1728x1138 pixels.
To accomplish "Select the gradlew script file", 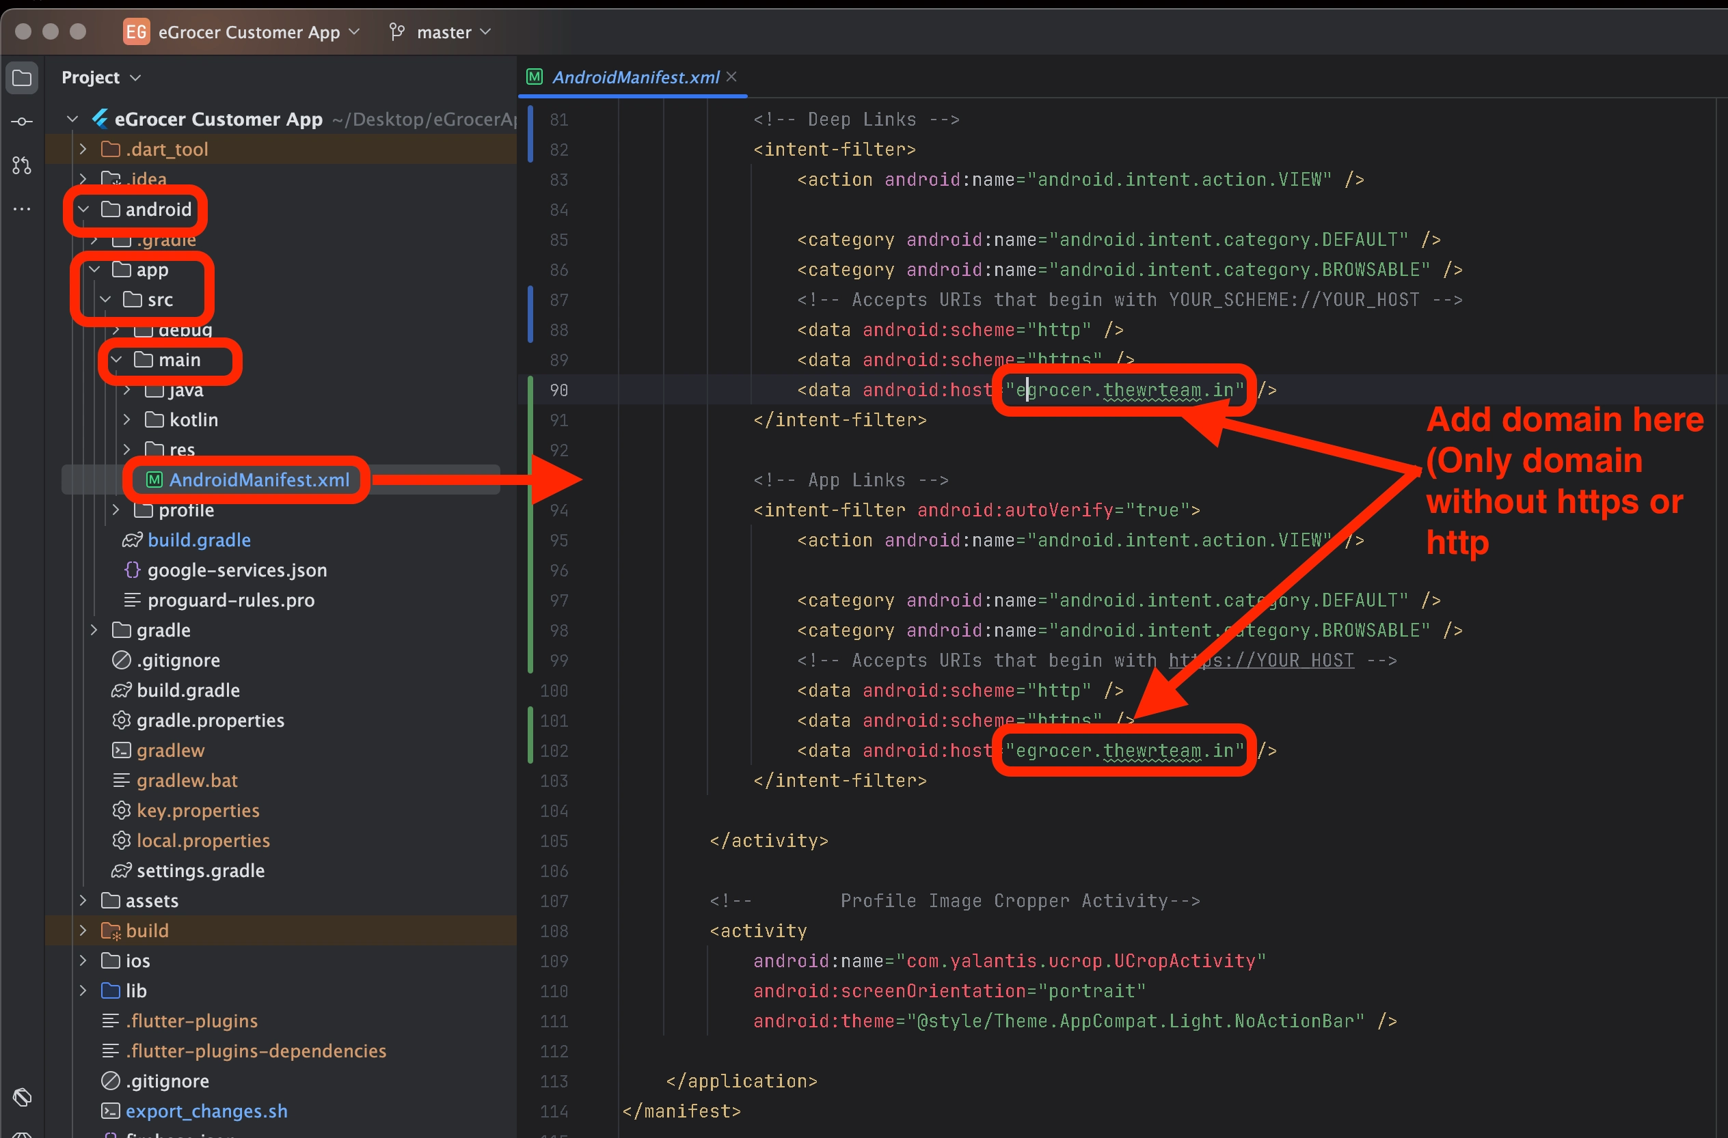I will click(x=170, y=751).
